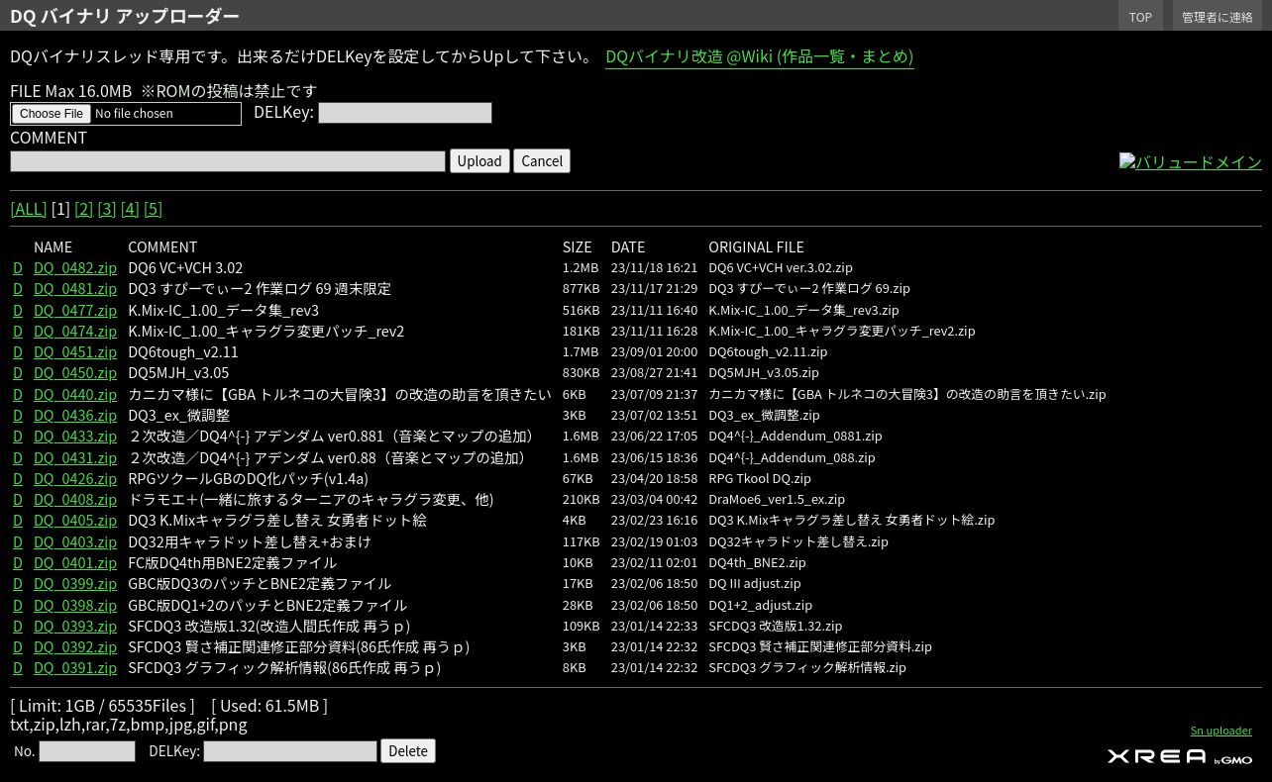
Task: Open the TOP navigation tab
Action: pyautogui.click(x=1140, y=17)
